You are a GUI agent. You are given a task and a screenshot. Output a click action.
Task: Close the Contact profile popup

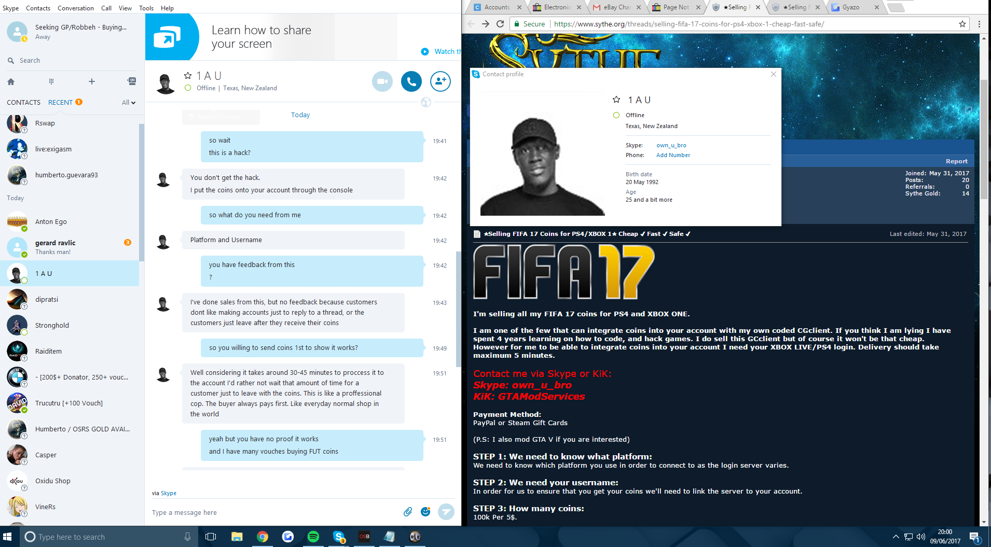[774, 74]
